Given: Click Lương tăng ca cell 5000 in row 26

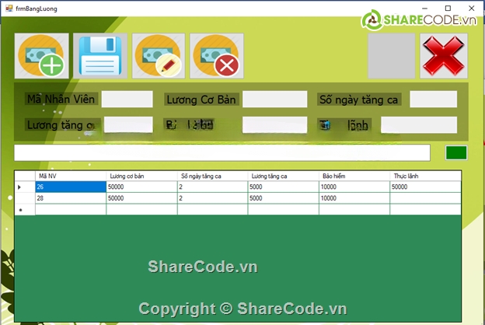Looking at the screenshot, I should click(284, 187).
